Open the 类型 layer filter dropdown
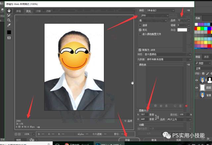 (203, 63)
